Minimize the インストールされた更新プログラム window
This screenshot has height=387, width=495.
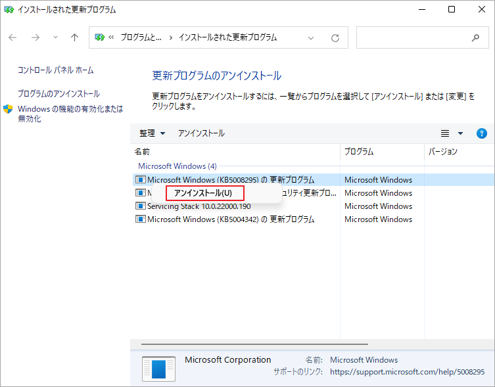[x=422, y=9]
